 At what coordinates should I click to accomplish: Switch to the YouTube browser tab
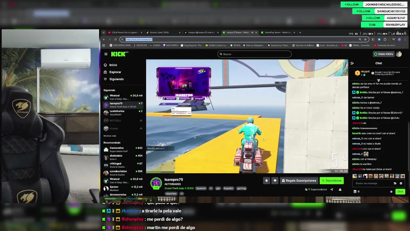(124, 32)
